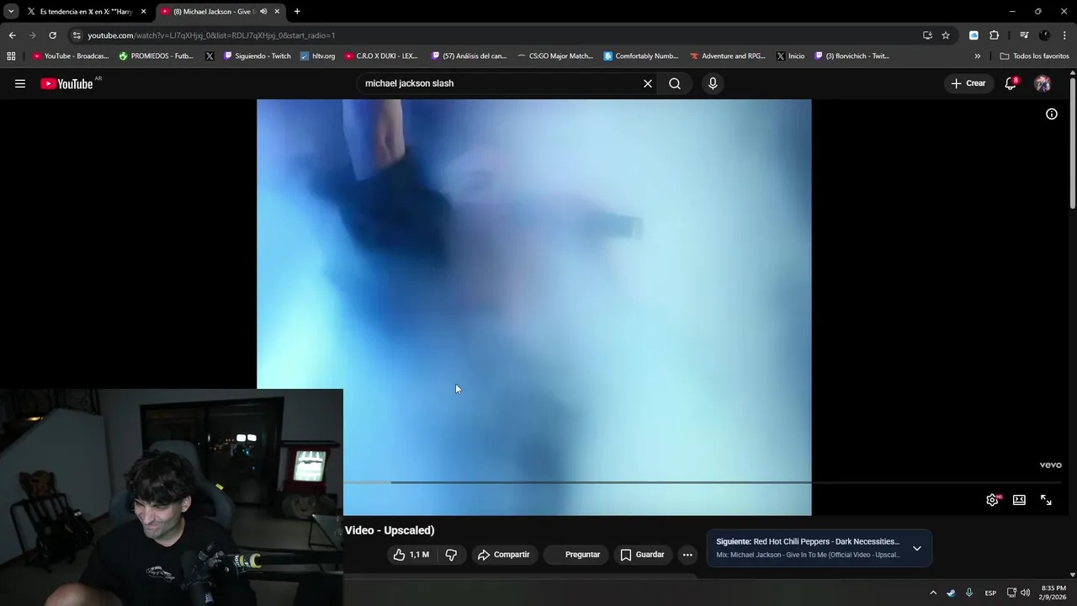1077x606 pixels.
Task: Mute the Michael Jackson tab via the speaker icon
Action: [x=263, y=12]
